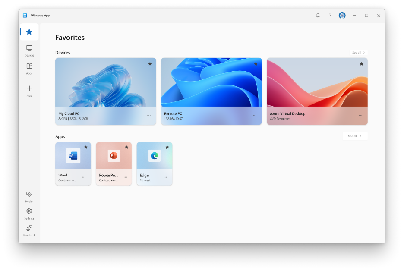
Task: Click the EU west label under Edge
Action: coord(145,180)
